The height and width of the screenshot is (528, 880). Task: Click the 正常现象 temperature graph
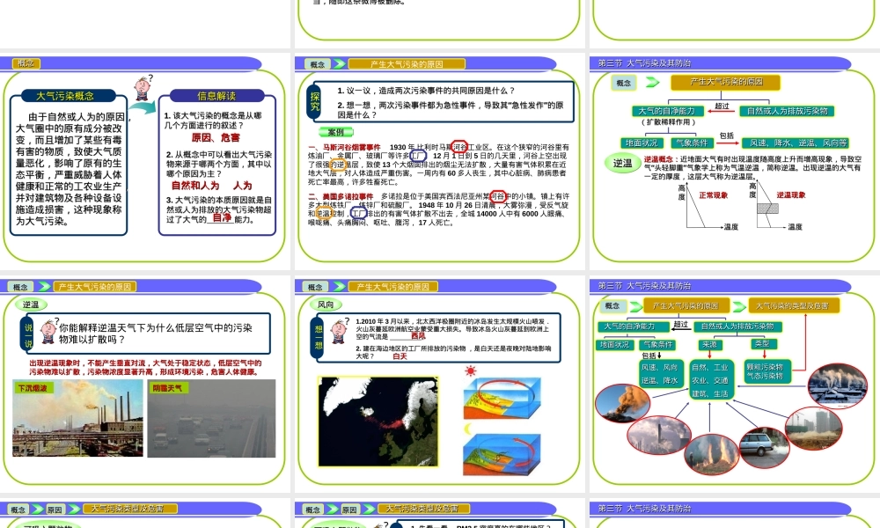click(706, 206)
